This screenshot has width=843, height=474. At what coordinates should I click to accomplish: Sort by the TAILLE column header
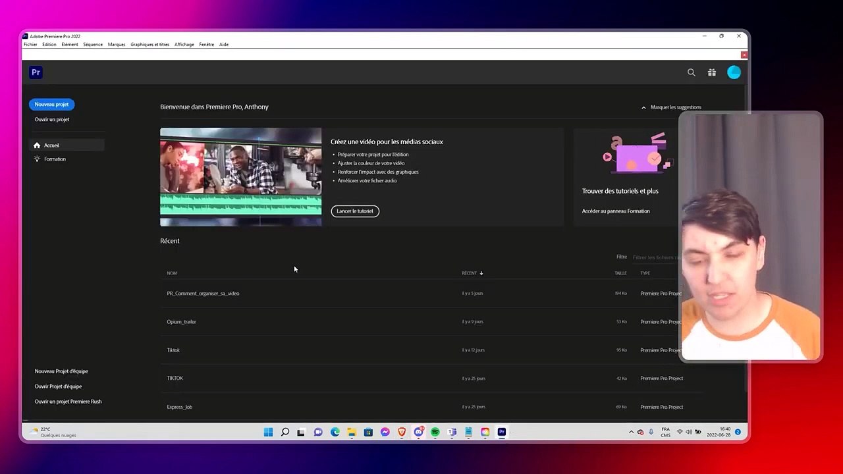(620, 273)
